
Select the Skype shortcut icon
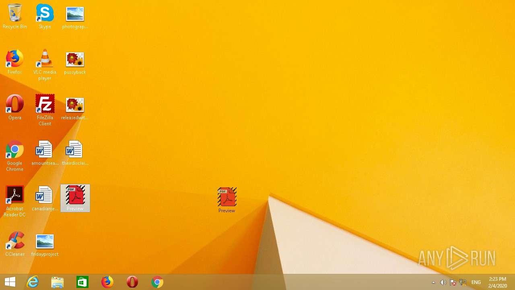pyautogui.click(x=45, y=16)
